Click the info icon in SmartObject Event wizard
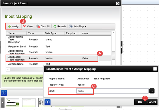The image size is (159, 110). click(x=4, y=93)
